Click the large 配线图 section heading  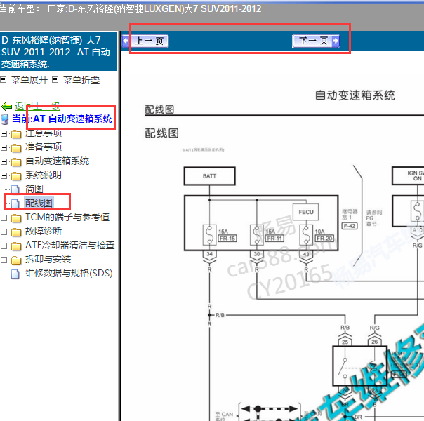pyautogui.click(x=161, y=133)
